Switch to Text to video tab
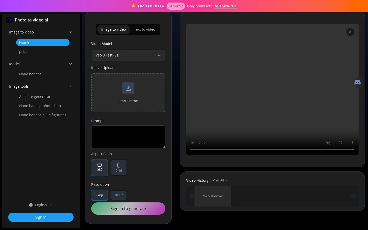Image resolution: width=368 pixels, height=230 pixels. pyautogui.click(x=145, y=29)
